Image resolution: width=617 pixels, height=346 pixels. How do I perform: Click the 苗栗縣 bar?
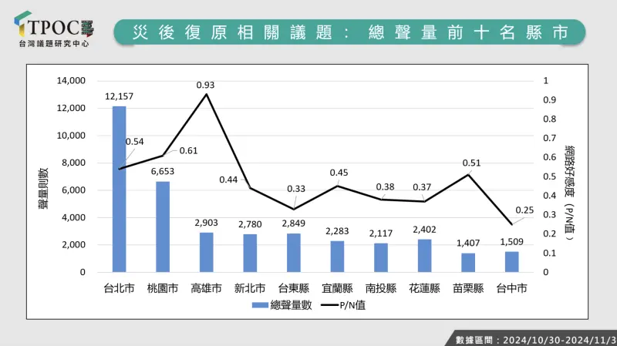[468, 263]
